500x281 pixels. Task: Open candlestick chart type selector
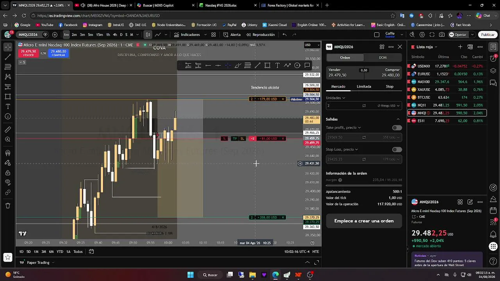(x=148, y=35)
